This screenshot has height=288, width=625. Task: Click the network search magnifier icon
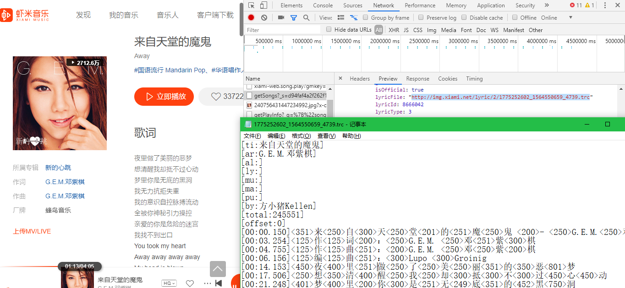306,17
